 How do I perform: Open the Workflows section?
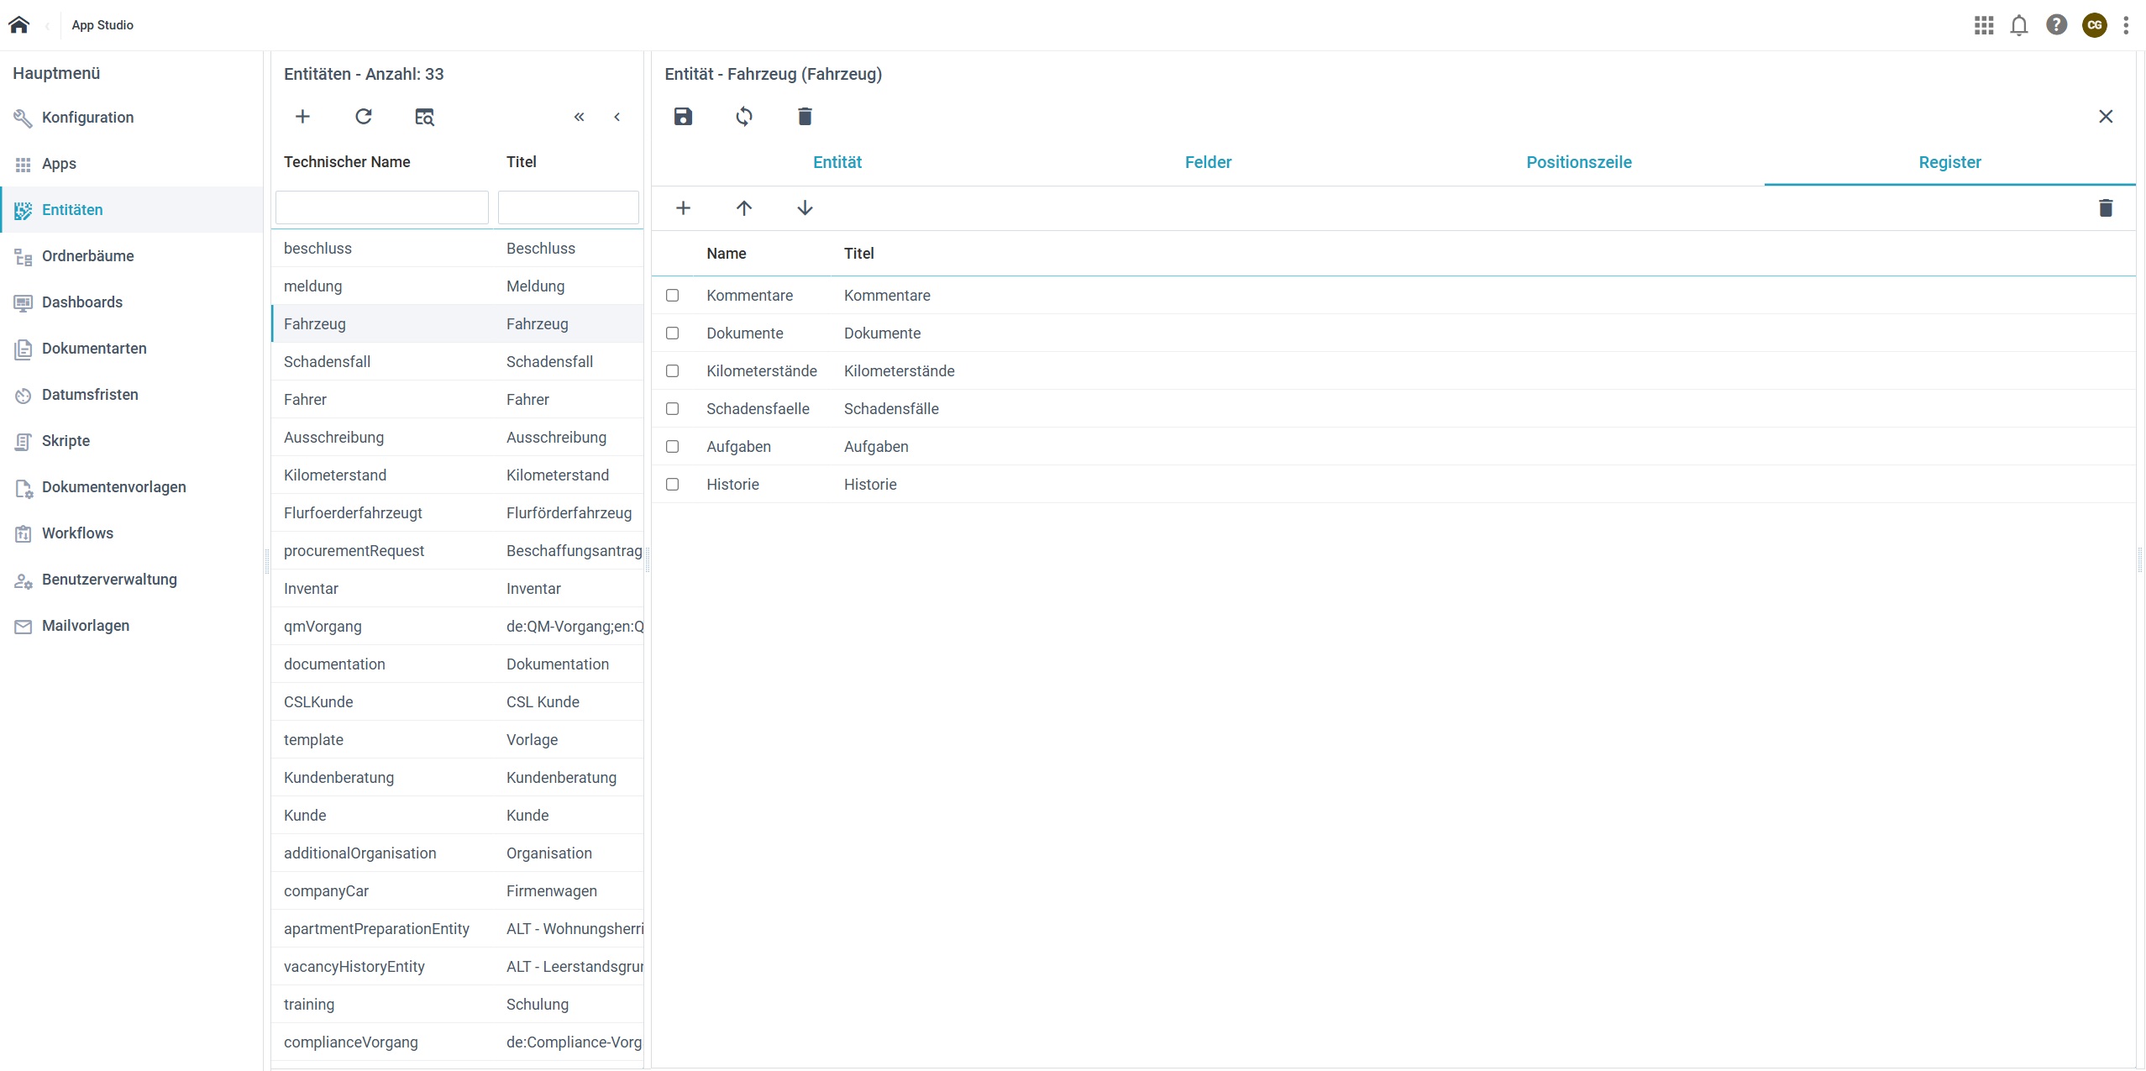78,533
